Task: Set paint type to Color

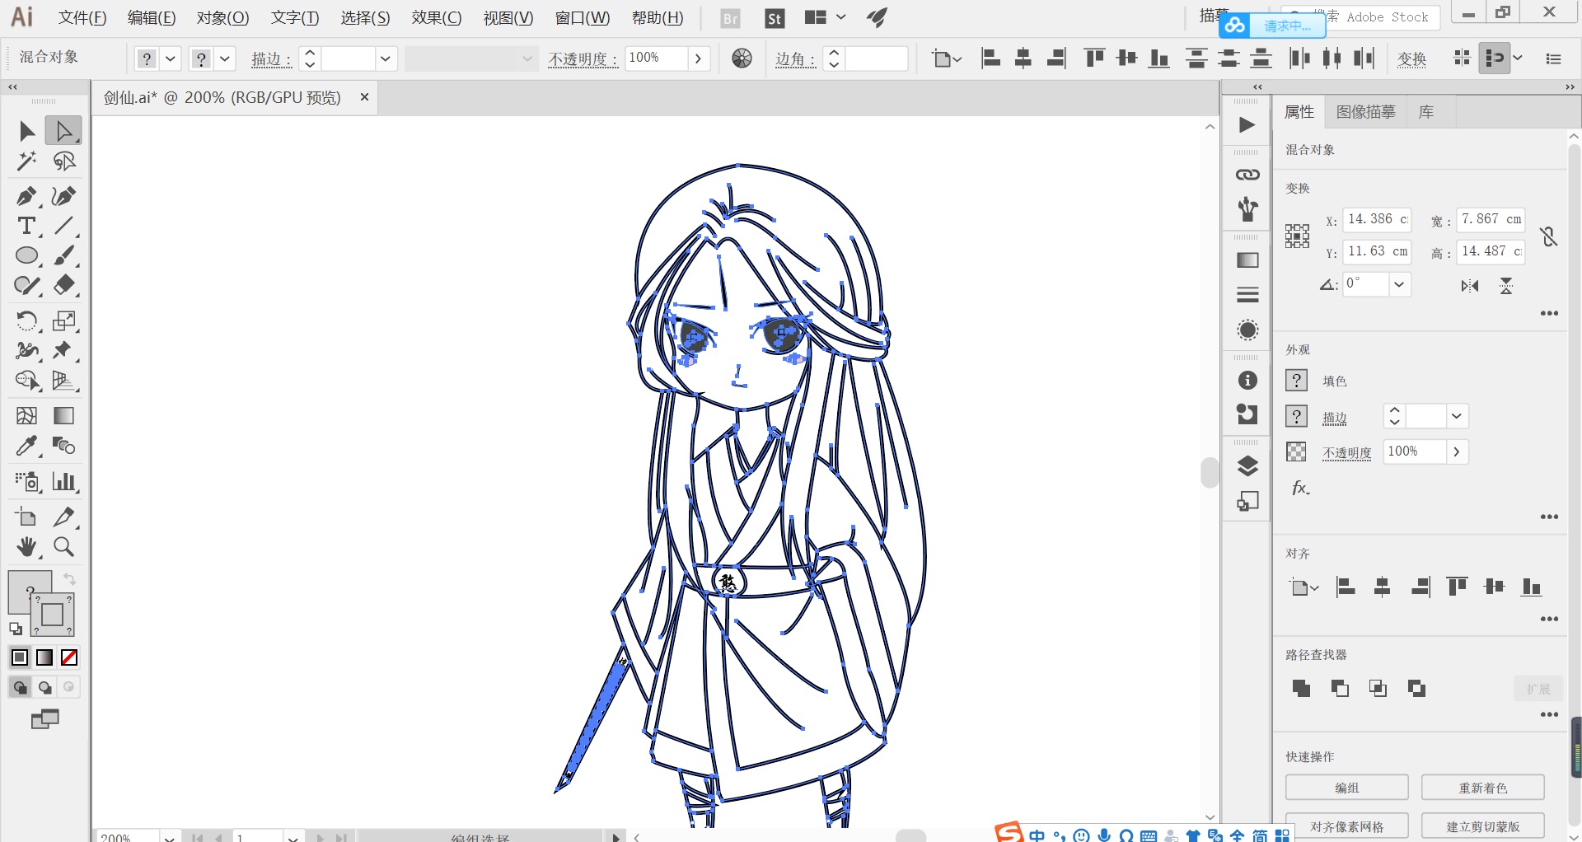Action: [x=20, y=657]
